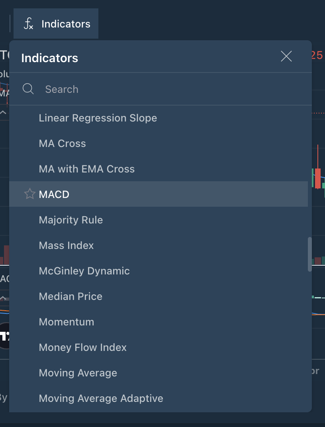Click the search magnifier icon
This screenshot has width=325, height=427.
28,89
